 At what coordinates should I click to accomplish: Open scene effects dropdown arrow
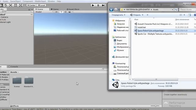(x=72, y=12)
